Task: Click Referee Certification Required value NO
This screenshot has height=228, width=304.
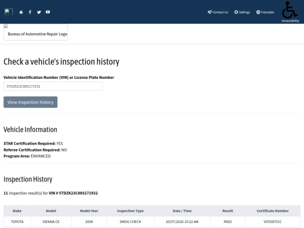Action: (x=64, y=150)
